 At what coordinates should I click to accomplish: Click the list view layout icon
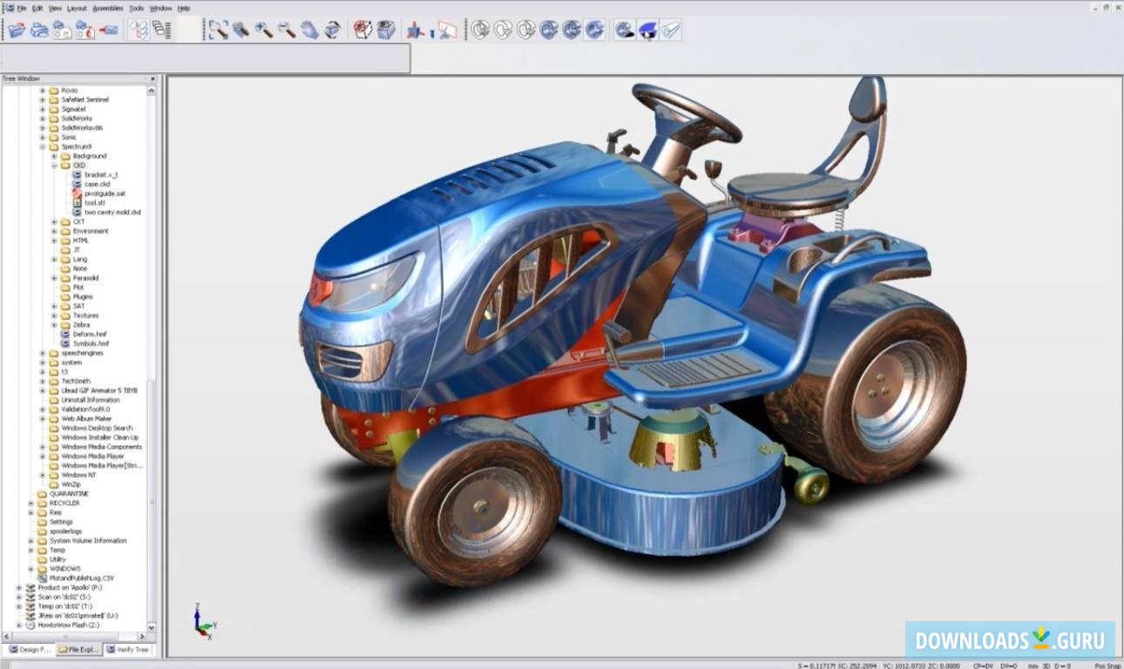[x=161, y=30]
